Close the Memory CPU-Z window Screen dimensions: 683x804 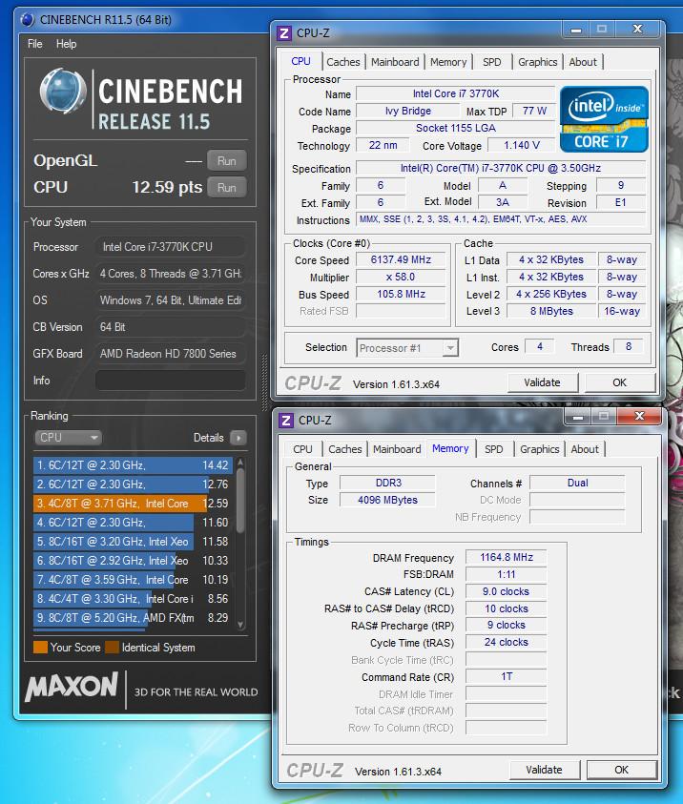pos(639,417)
